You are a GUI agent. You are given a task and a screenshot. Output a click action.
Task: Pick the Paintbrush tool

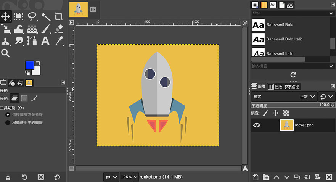(x=46, y=29)
